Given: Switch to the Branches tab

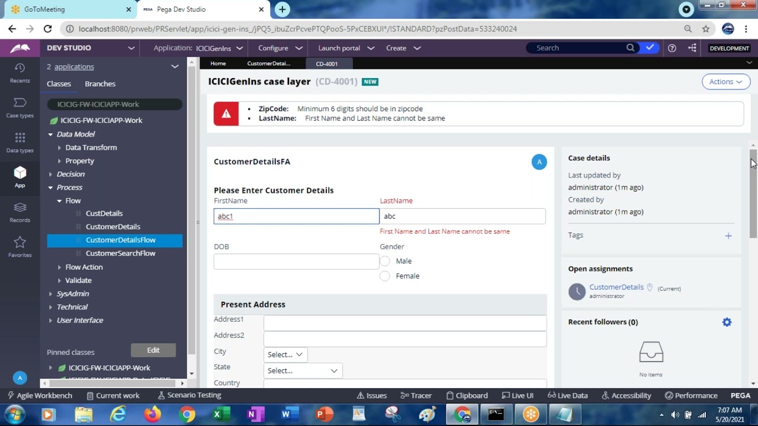Looking at the screenshot, I should point(100,84).
